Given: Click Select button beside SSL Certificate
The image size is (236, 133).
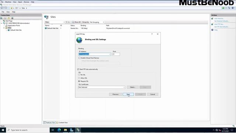Looking at the screenshot, I should tap(133, 87).
